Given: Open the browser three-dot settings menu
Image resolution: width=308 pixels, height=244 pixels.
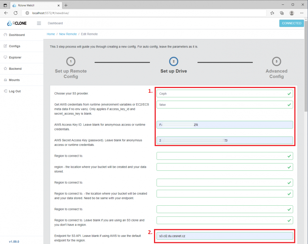Looking at the screenshot, I should pyautogui.click(x=301, y=13).
